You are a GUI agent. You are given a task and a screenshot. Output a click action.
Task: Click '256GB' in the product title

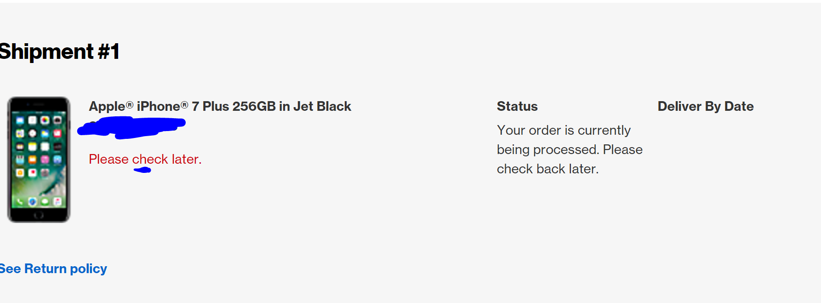pyautogui.click(x=254, y=106)
